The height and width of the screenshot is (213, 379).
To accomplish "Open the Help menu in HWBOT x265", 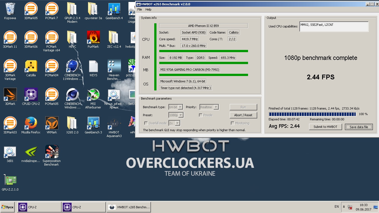I will pyautogui.click(x=148, y=9).
